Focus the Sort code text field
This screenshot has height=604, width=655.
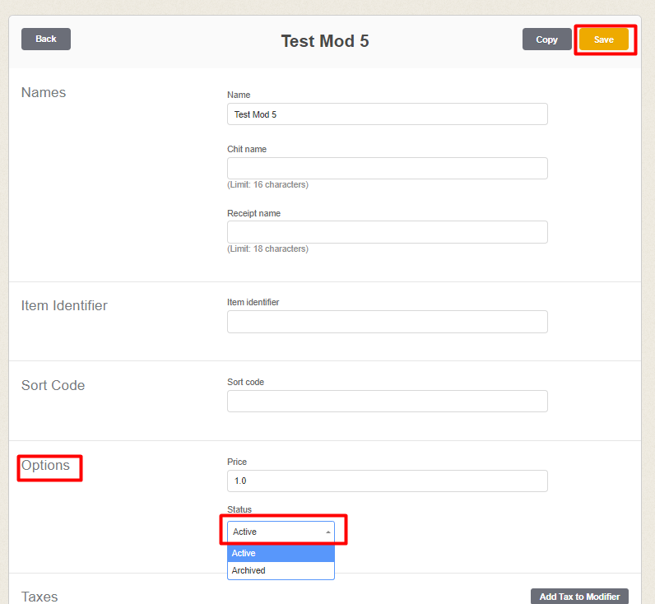pos(387,401)
